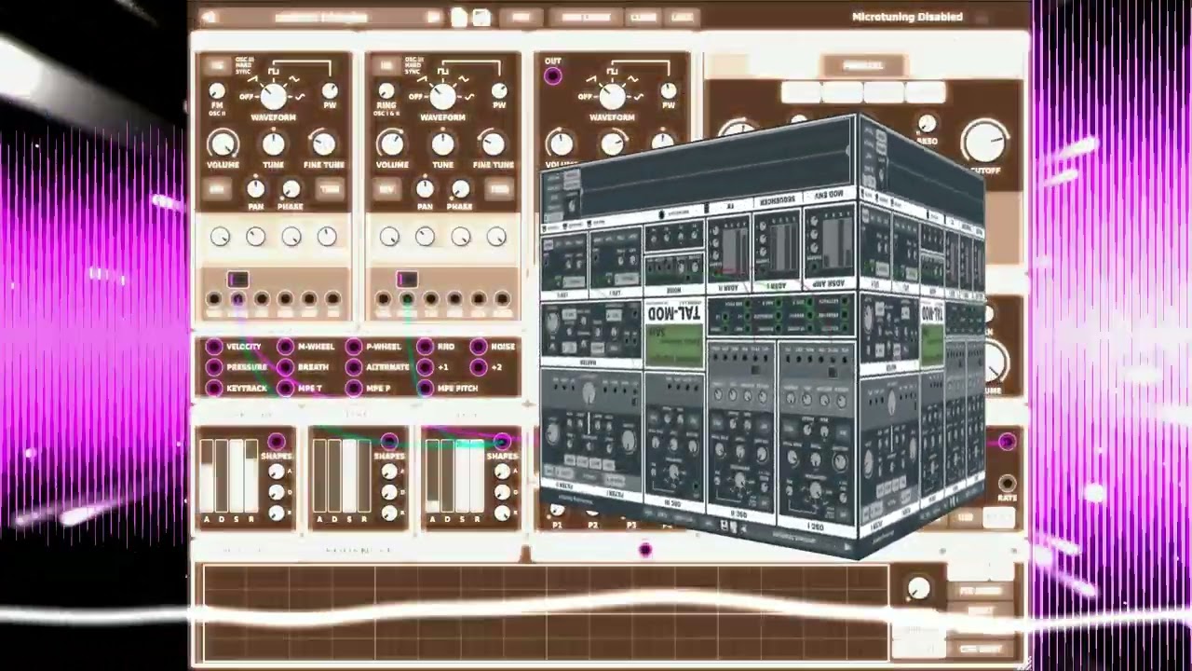Click the filter Cutoff knob

[986, 142]
